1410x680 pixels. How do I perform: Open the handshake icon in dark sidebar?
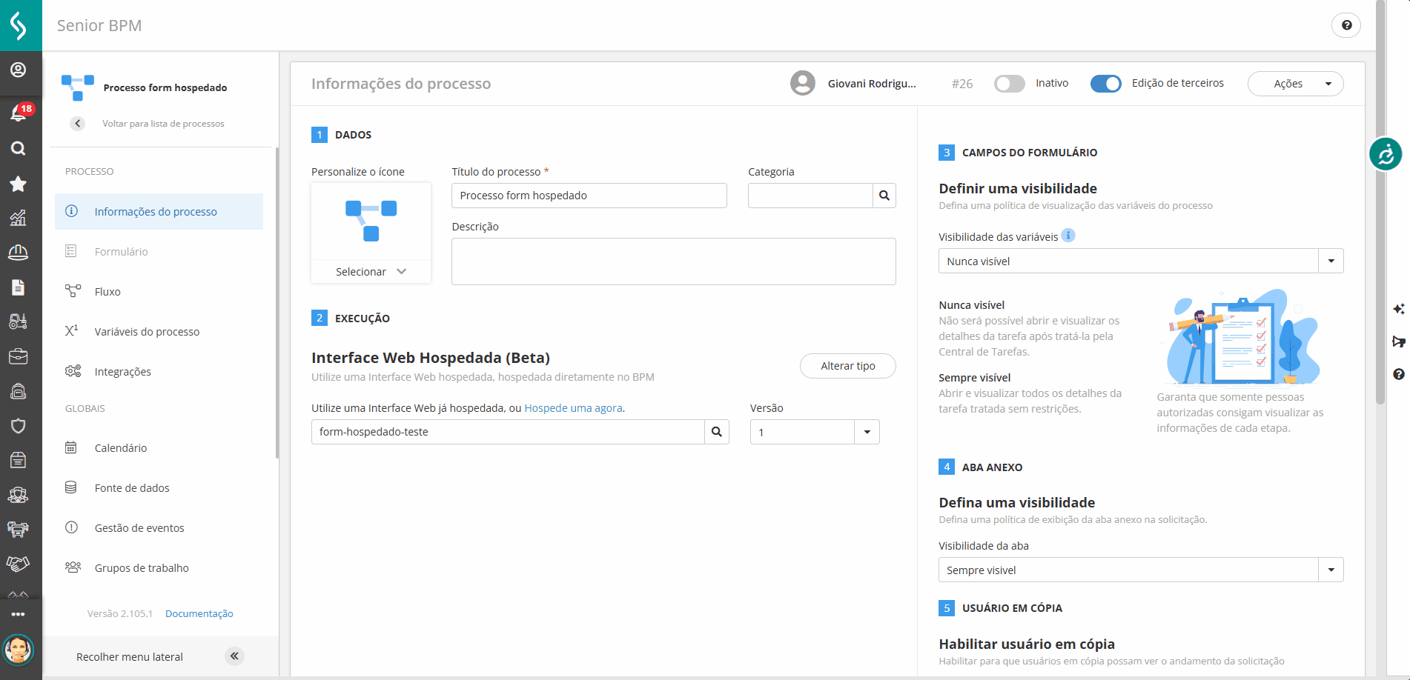pyautogui.click(x=19, y=564)
